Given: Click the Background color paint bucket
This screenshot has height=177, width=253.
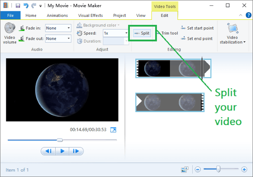Looking at the screenshot, I should click(x=79, y=25).
